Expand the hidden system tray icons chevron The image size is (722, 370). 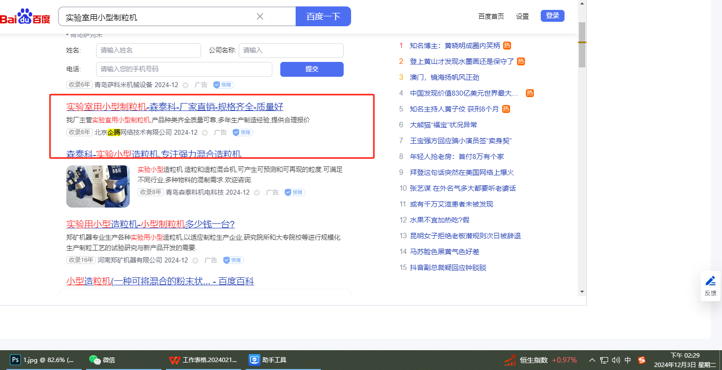592,360
